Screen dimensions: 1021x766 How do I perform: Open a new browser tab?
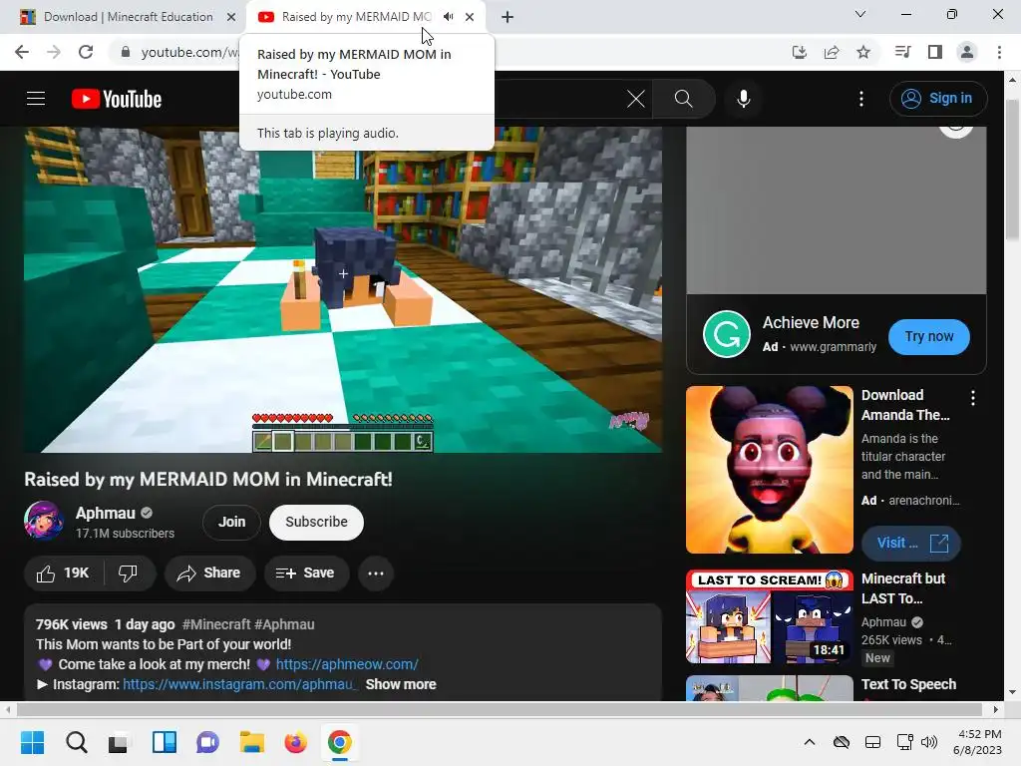pyautogui.click(x=508, y=17)
